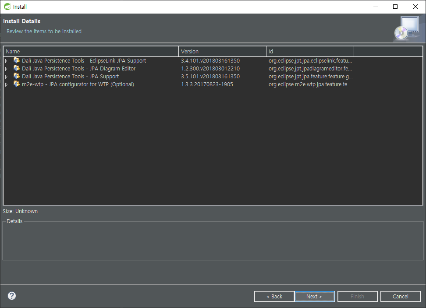The height and width of the screenshot is (308, 426).
Task: Close the Install window
Action: pyautogui.click(x=415, y=7)
